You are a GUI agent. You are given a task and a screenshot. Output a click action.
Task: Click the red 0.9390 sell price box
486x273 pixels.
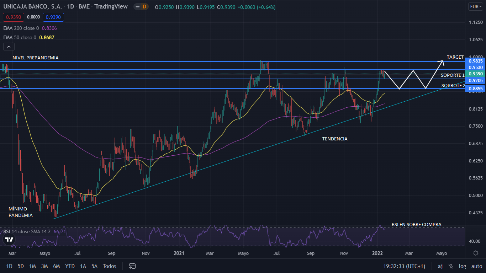point(13,17)
